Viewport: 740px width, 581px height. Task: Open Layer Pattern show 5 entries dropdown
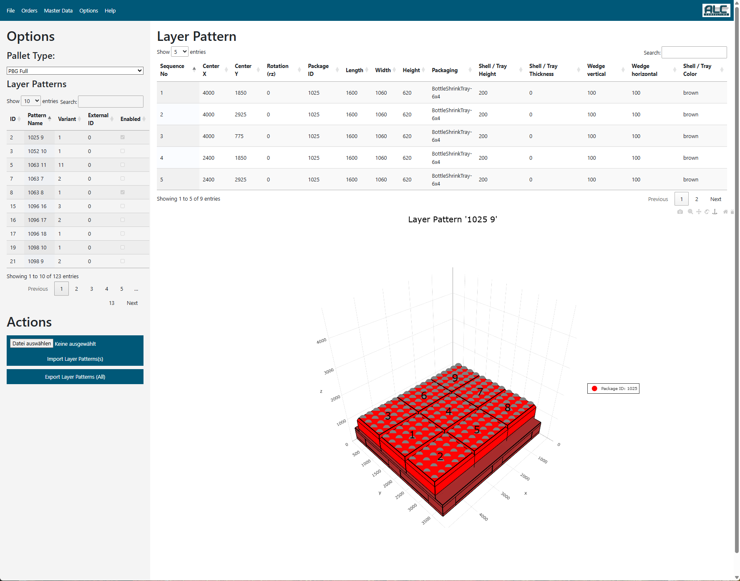(x=180, y=52)
